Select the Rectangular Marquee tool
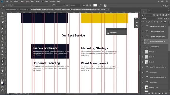The image size is (170, 95). point(2,16)
